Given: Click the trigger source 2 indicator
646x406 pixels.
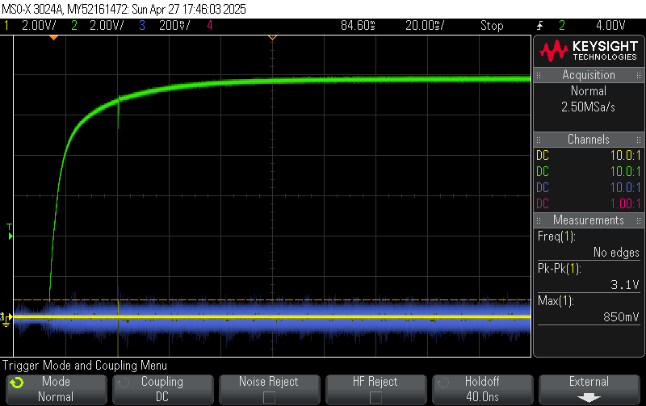Looking at the screenshot, I should (562, 26).
